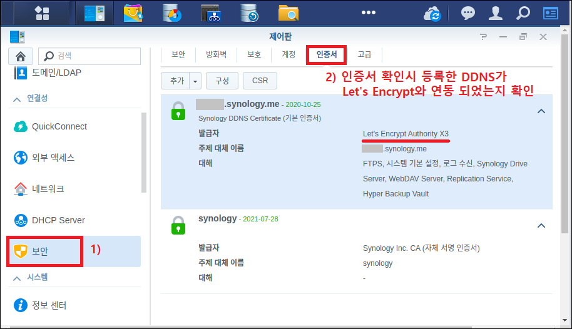Switch to the 고급 tab
The image size is (572, 329).
[x=364, y=54]
